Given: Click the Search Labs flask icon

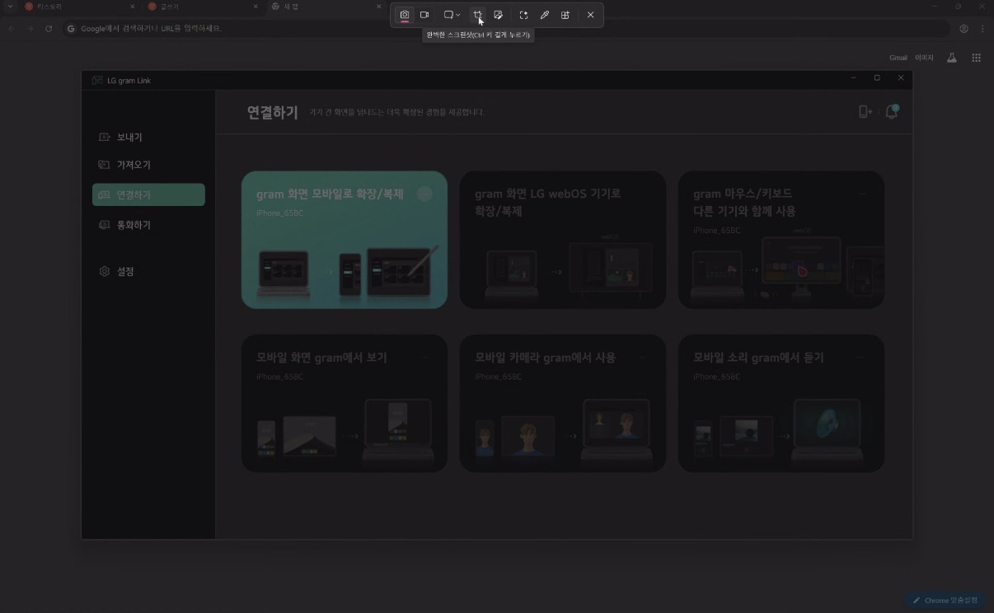Looking at the screenshot, I should (x=952, y=58).
